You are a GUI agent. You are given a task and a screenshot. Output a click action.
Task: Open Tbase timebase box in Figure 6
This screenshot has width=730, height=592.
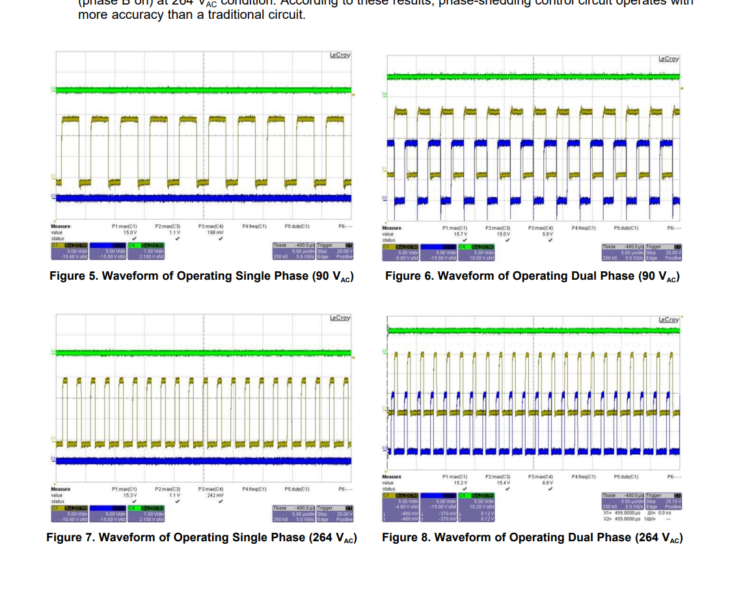[x=623, y=252]
